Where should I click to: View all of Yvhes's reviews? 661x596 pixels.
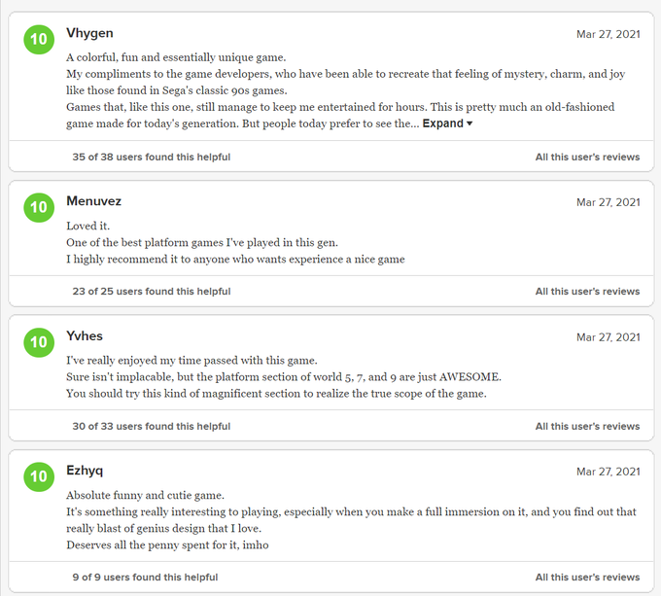[587, 426]
